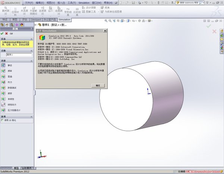Accept the study with the green checkmark

tap(2, 33)
